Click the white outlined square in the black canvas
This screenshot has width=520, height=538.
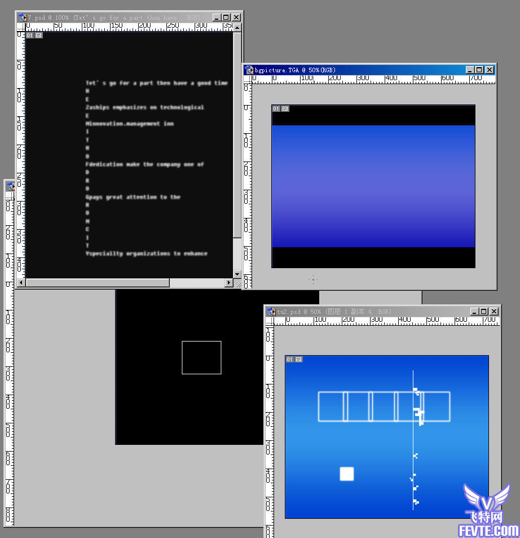[x=201, y=357]
